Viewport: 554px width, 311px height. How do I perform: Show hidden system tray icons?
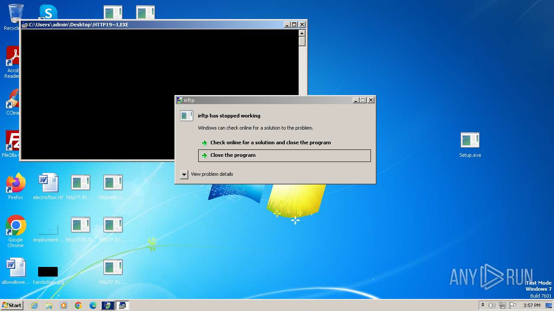[x=483, y=305]
